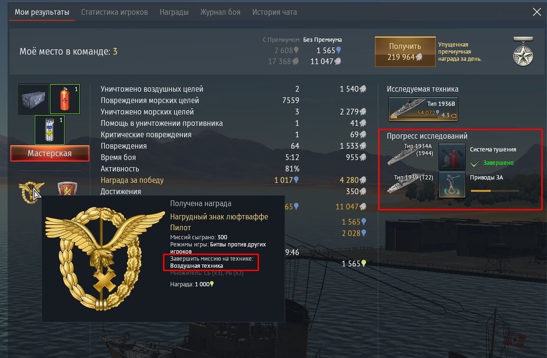Switch to the История чата tab

(275, 12)
